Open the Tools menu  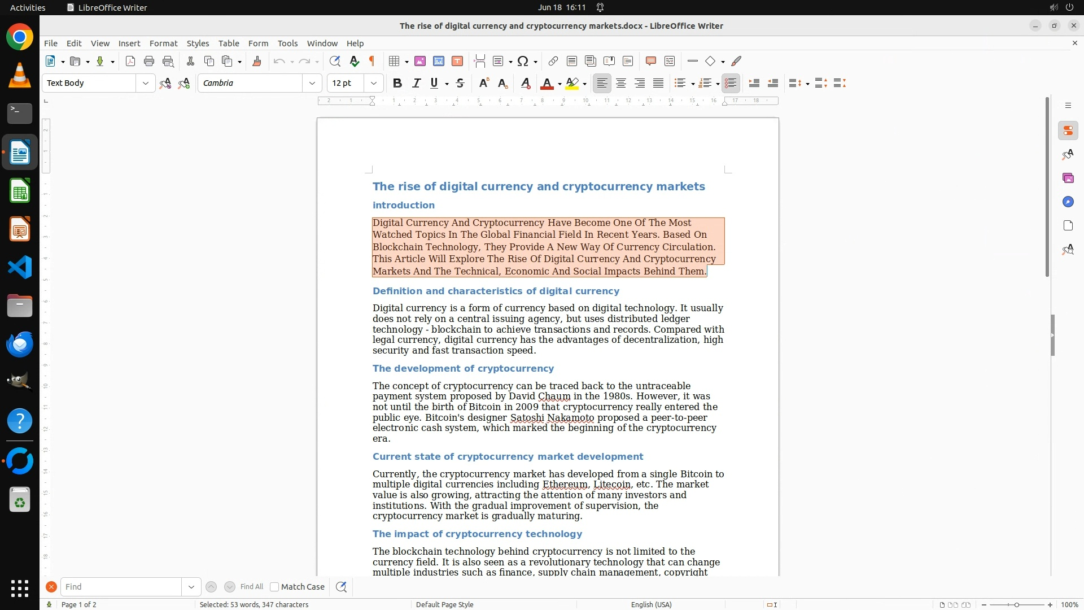[x=287, y=43]
